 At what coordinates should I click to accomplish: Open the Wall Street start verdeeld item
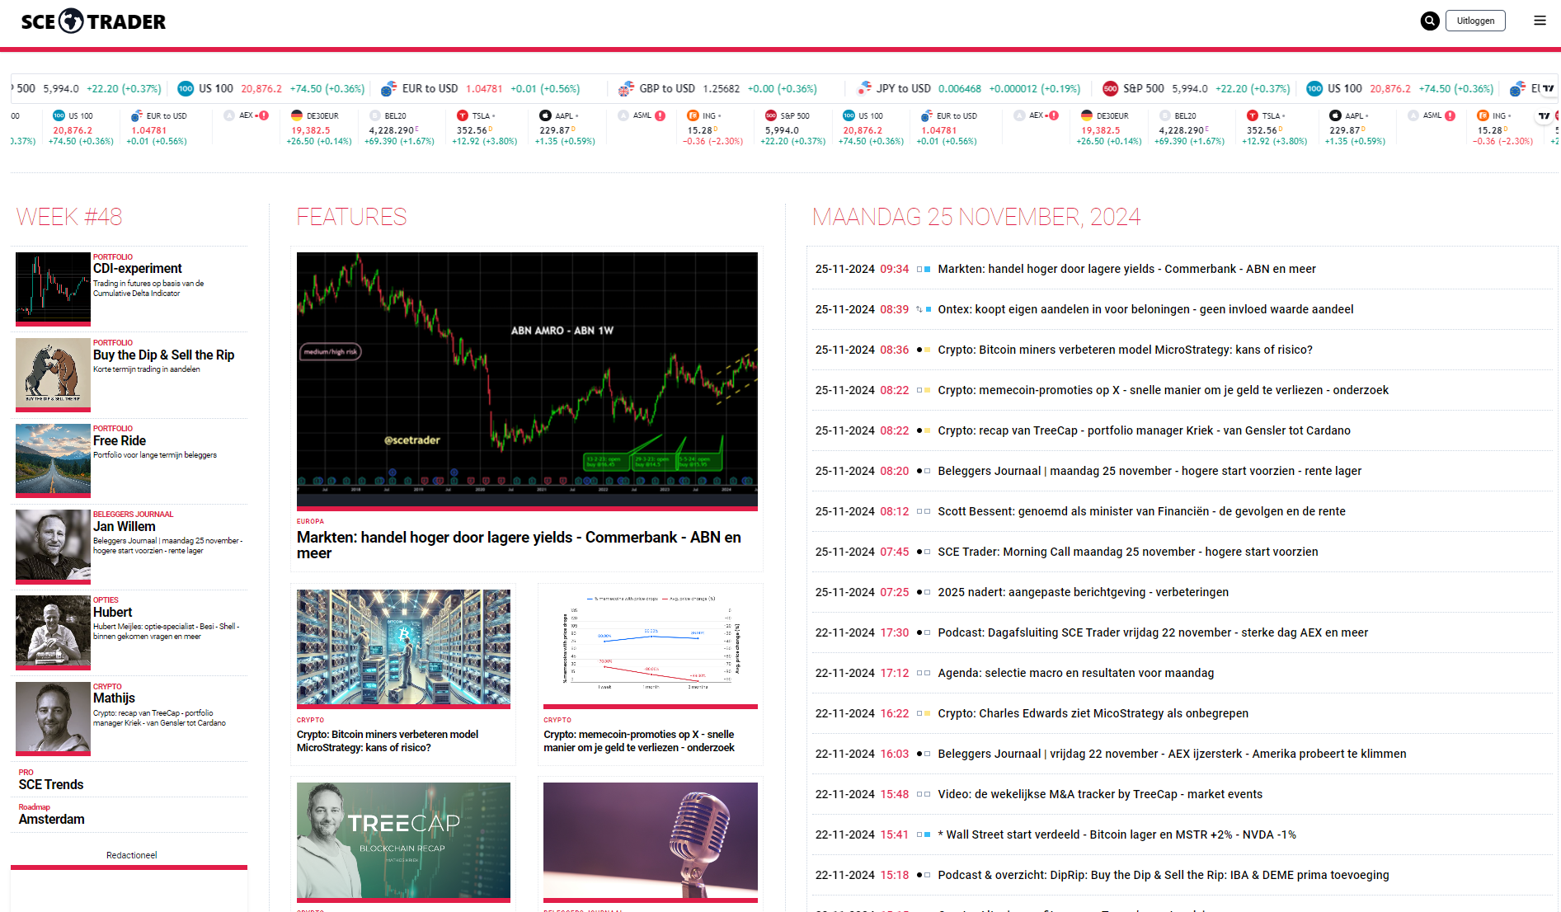[1117, 834]
